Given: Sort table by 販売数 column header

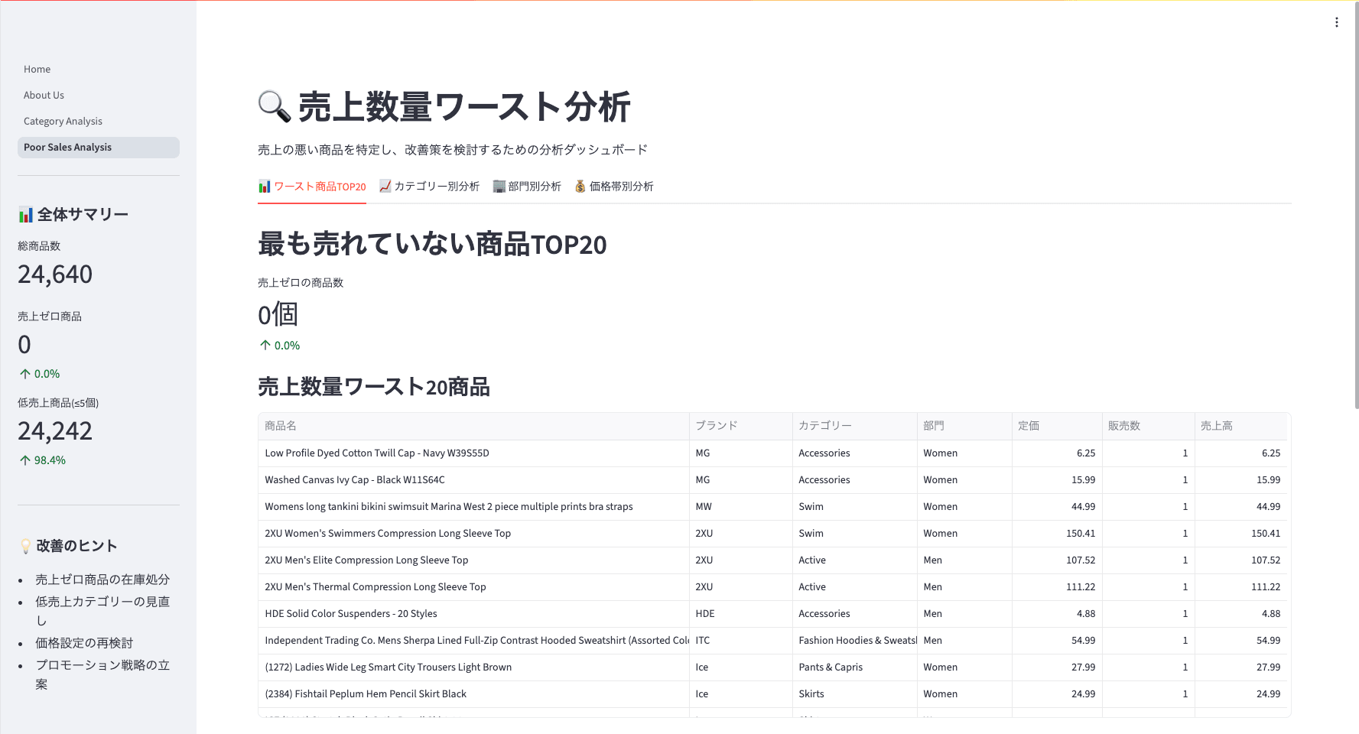Looking at the screenshot, I should pos(1124,426).
